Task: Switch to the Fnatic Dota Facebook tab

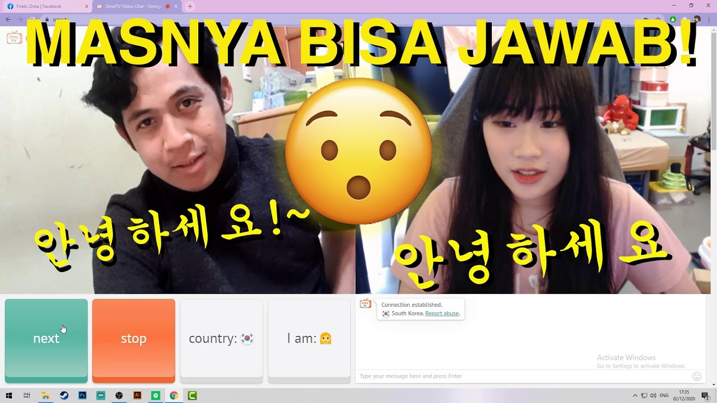Action: [x=47, y=6]
